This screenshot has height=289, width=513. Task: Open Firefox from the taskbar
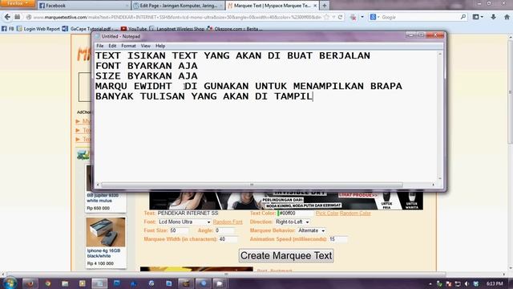point(30,283)
